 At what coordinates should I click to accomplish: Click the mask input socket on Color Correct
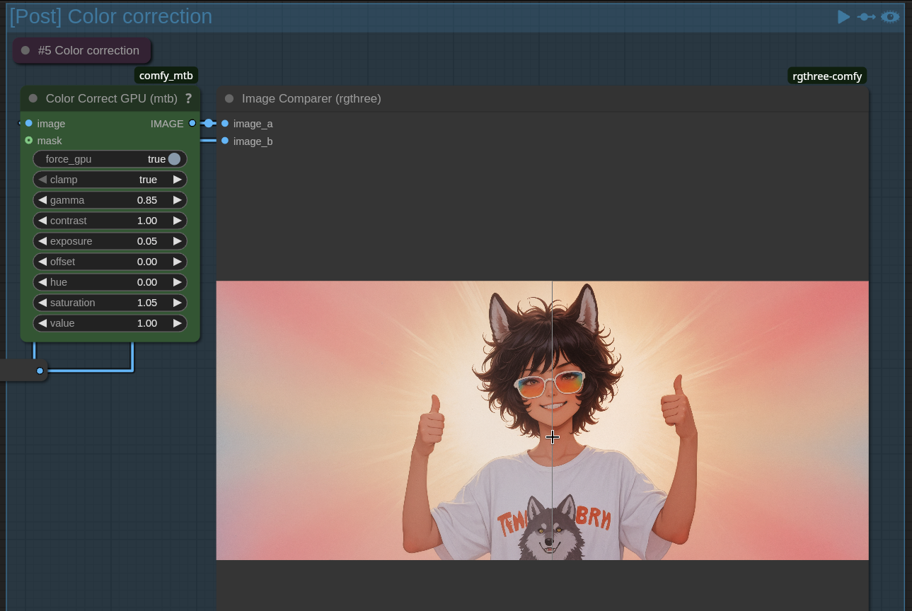click(28, 140)
